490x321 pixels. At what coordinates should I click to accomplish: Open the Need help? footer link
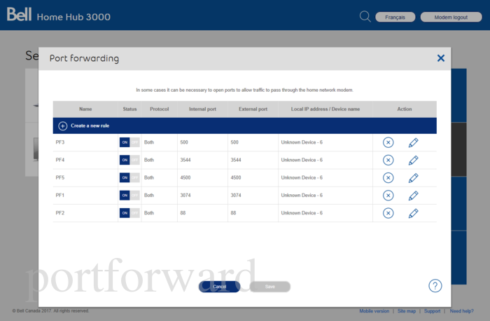coord(461,310)
